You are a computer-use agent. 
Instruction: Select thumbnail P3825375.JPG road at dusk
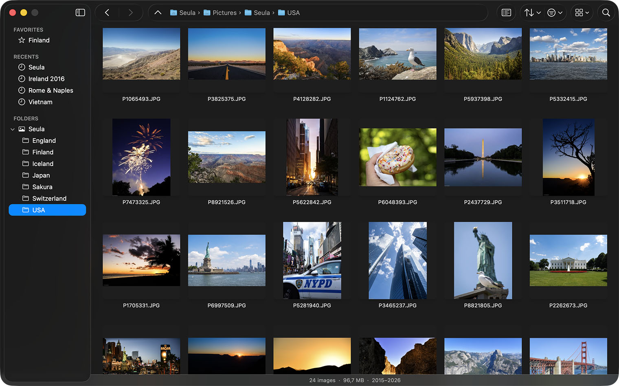coord(227,54)
